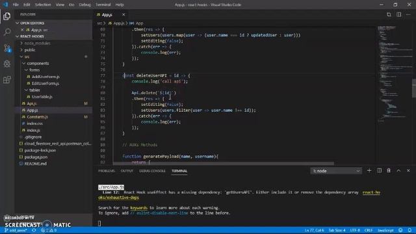Kill the terminal with trash icon

click(x=389, y=170)
